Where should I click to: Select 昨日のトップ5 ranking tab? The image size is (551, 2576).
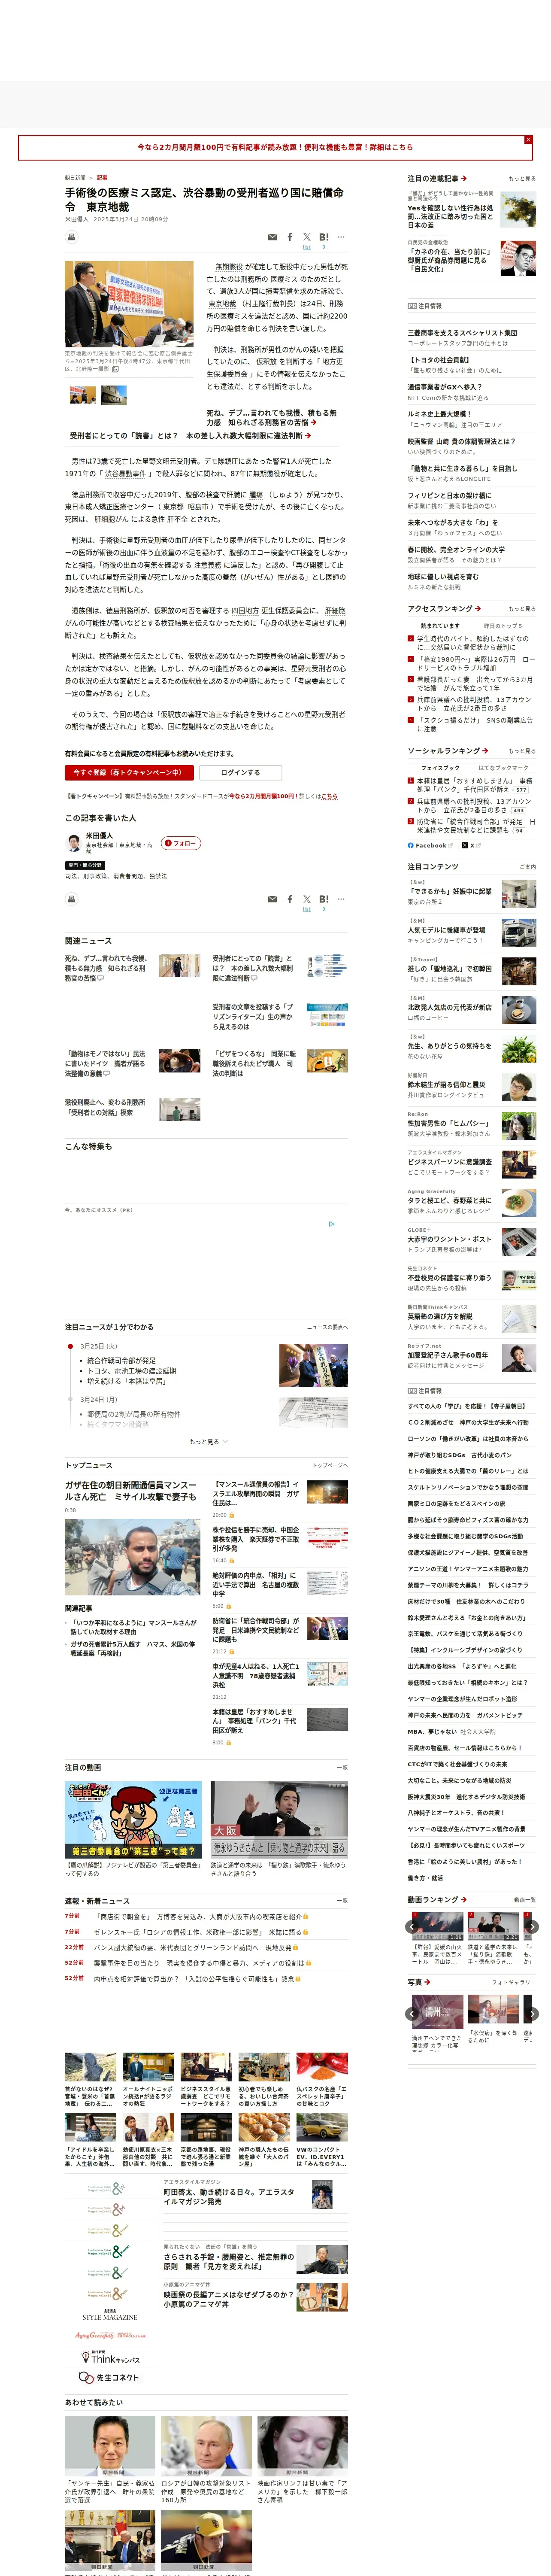(x=504, y=626)
